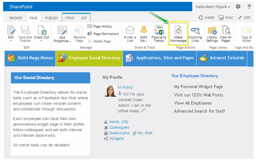Click the EDIT pencil button
Screen dimensions: 256x160
point(244,18)
